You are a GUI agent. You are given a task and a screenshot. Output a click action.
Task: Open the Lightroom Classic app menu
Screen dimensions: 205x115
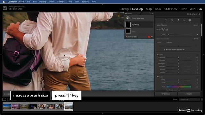pos(16,2)
